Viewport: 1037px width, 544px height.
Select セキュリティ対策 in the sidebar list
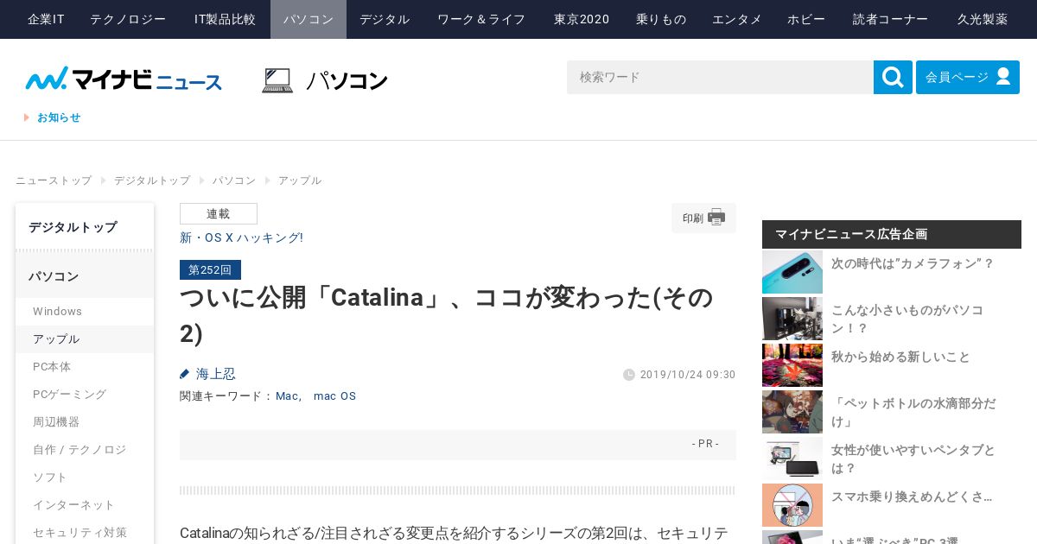point(85,533)
